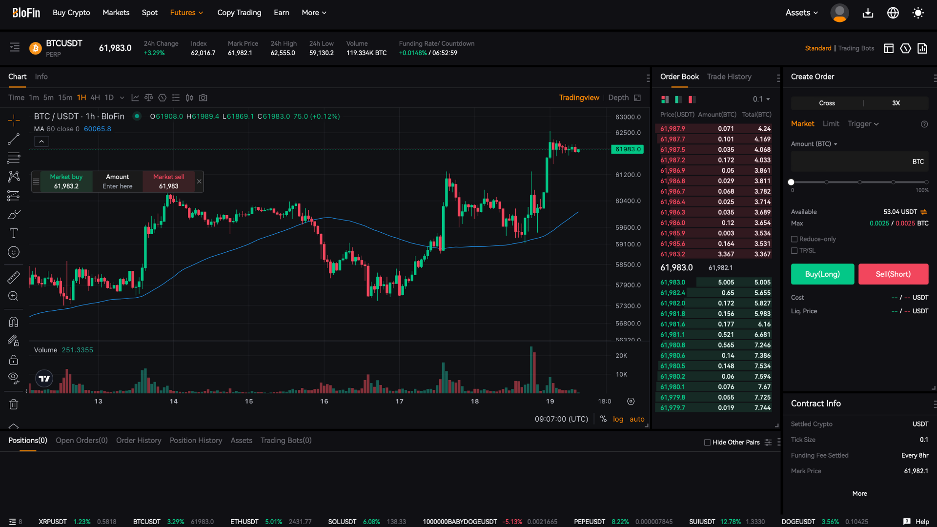Select the Trend Line tool

coord(13,139)
